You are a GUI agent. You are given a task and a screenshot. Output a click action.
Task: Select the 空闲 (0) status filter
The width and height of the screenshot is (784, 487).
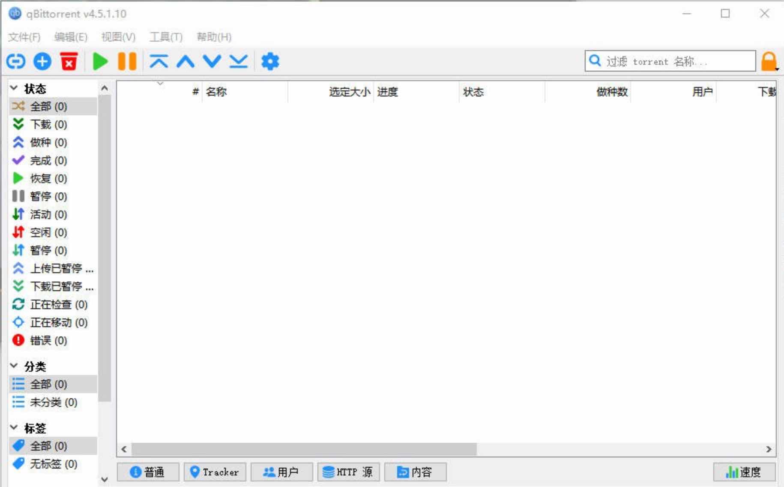coord(53,232)
